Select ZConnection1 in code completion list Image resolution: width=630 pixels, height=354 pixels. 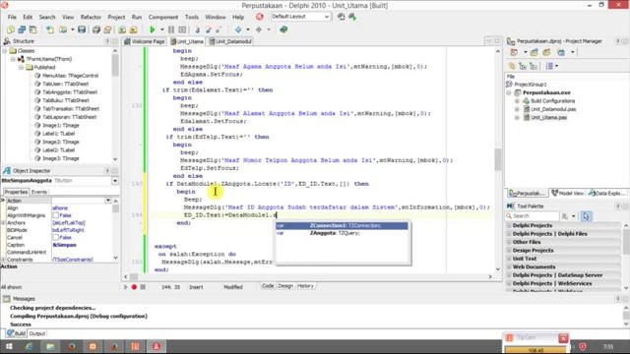tap(342, 226)
